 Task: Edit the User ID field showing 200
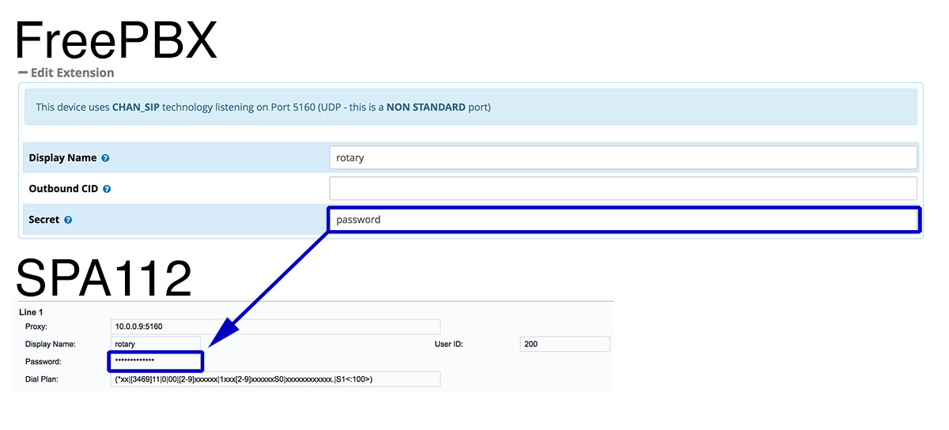click(x=565, y=344)
